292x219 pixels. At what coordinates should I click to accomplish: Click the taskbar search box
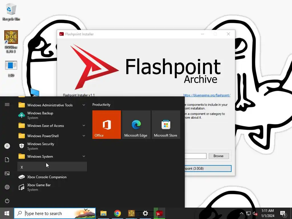point(55,213)
